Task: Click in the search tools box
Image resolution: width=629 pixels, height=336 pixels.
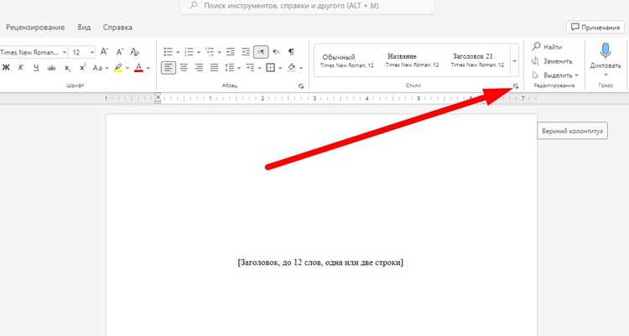Action: point(307,6)
